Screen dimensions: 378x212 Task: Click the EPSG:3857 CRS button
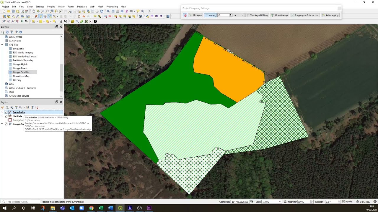[x=363, y=202]
